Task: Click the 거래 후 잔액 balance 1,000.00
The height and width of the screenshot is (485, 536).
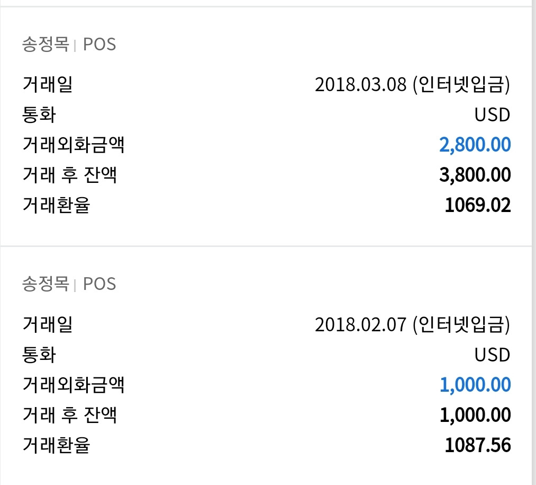Action: point(475,414)
